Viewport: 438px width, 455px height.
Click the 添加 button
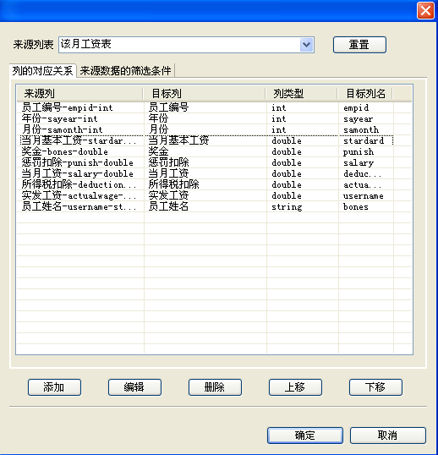pyautogui.click(x=54, y=387)
